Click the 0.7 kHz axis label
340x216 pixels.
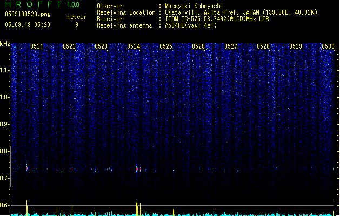click(x=5, y=178)
